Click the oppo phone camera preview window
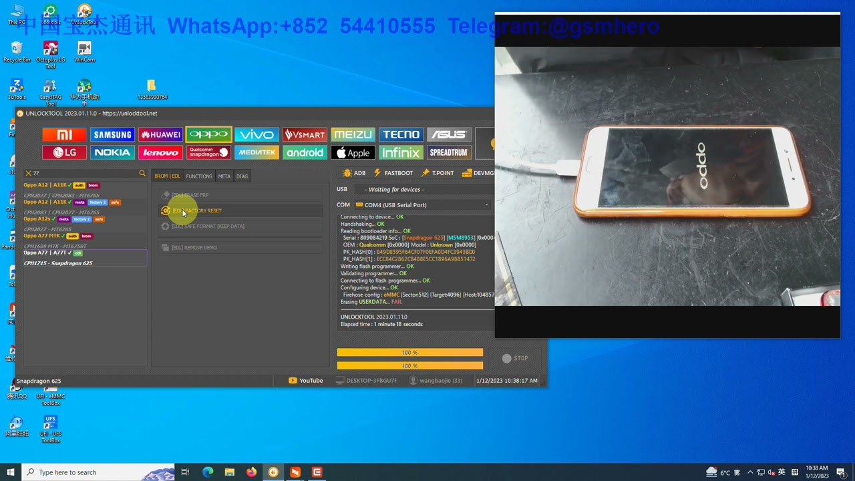The height and width of the screenshot is (481, 855). tap(667, 175)
